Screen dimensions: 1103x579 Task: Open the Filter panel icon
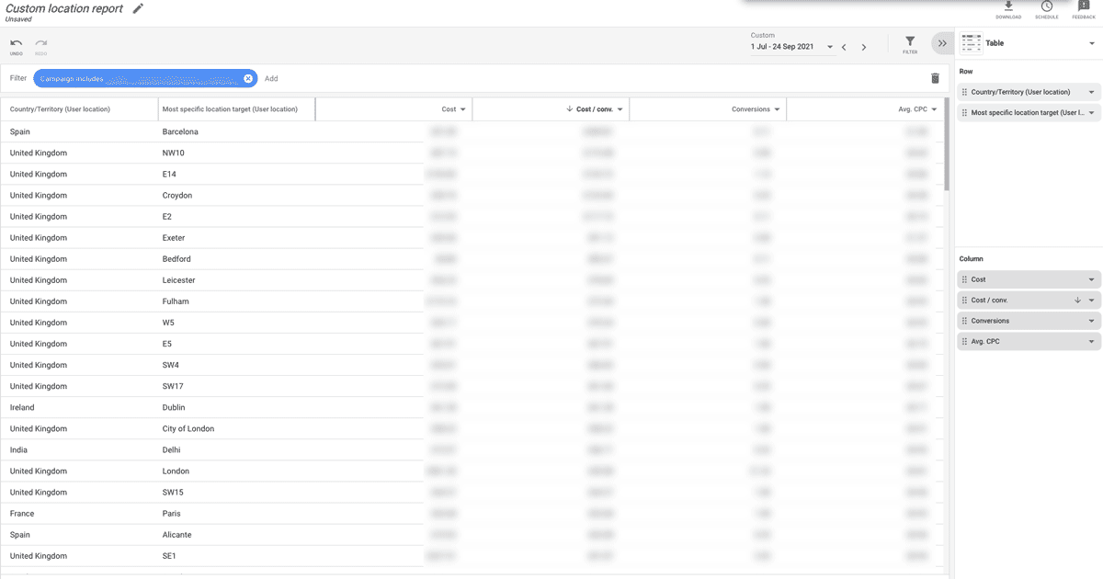click(x=909, y=42)
